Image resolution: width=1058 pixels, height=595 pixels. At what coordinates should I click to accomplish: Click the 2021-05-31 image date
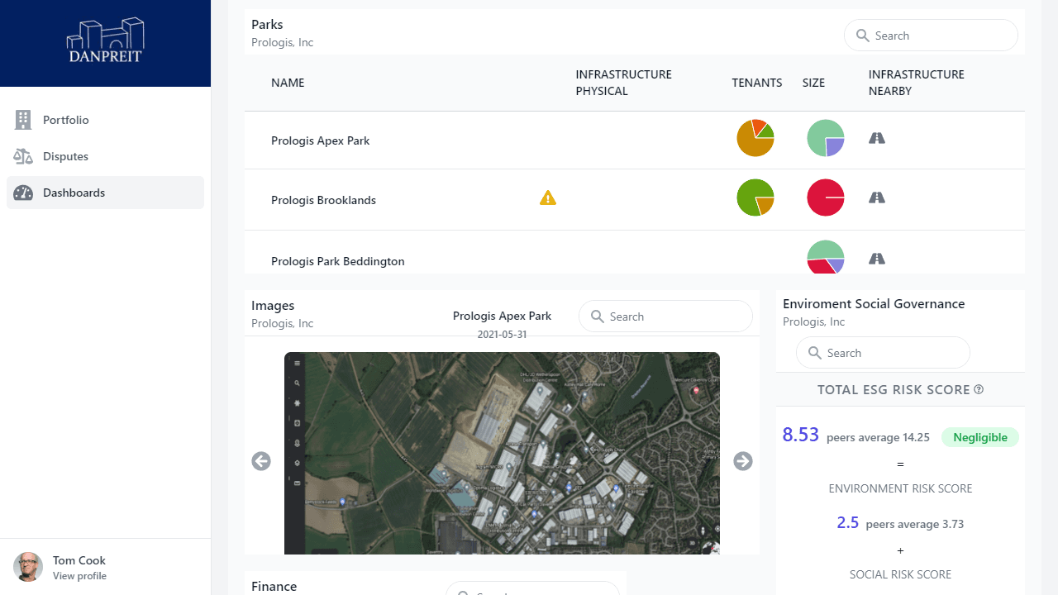502,335
